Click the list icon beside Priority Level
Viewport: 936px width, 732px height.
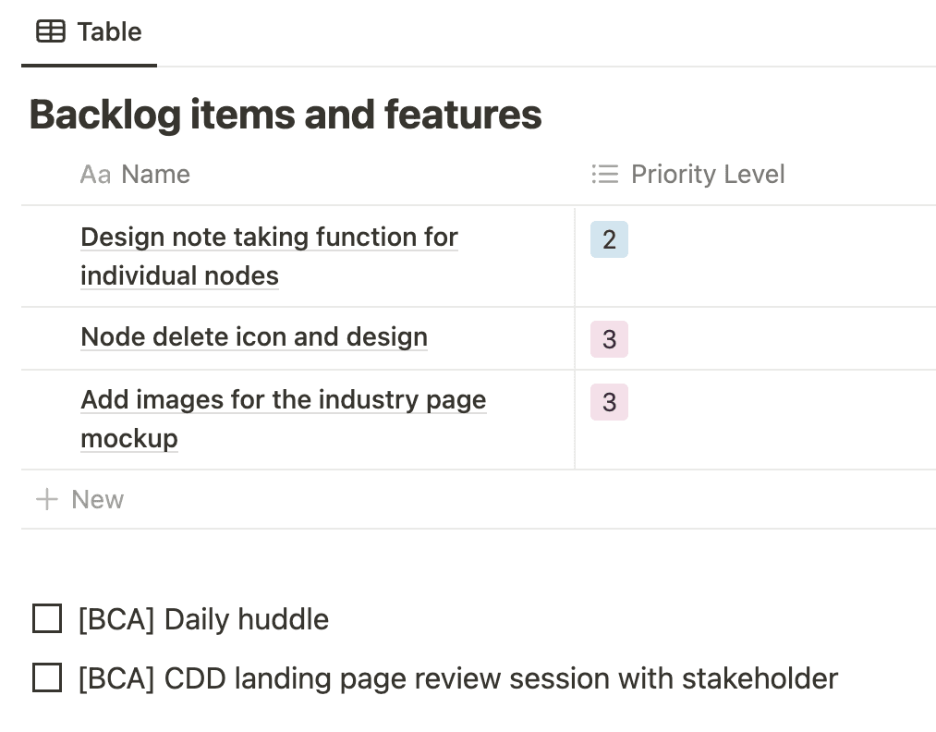point(604,175)
